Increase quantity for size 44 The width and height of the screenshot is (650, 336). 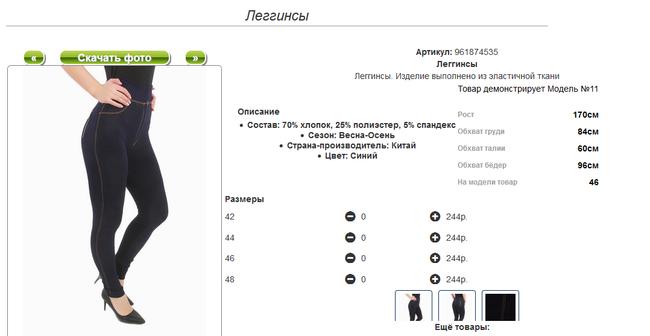(x=435, y=238)
